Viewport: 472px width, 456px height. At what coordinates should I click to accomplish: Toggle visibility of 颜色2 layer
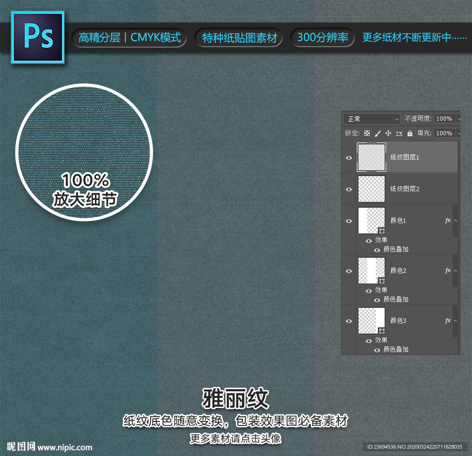pos(349,271)
